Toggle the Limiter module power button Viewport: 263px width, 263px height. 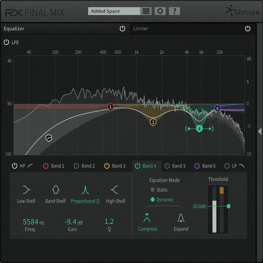(248, 29)
